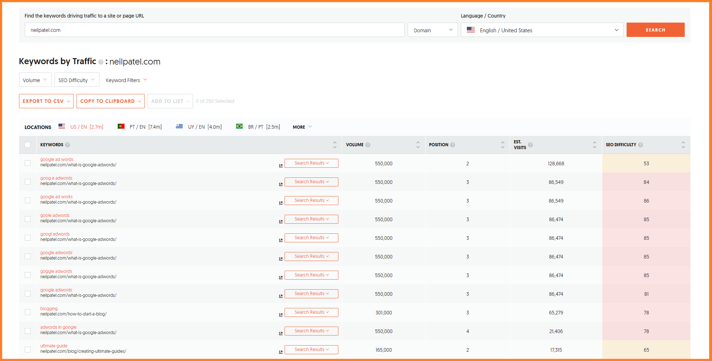
Task: Open external link icon for 'google ad words' row
Action: (281, 166)
